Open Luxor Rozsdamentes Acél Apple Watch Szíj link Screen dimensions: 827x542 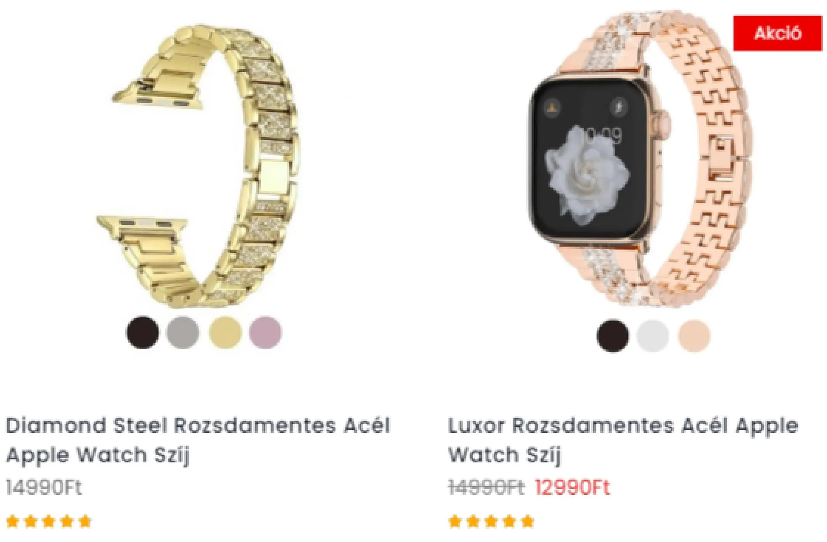point(623,440)
